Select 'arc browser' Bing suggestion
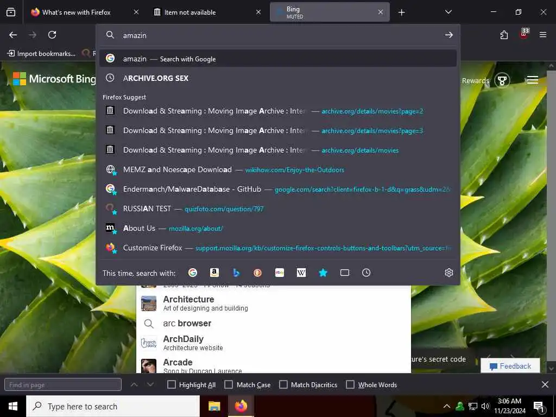The image size is (556, 417). point(274,324)
